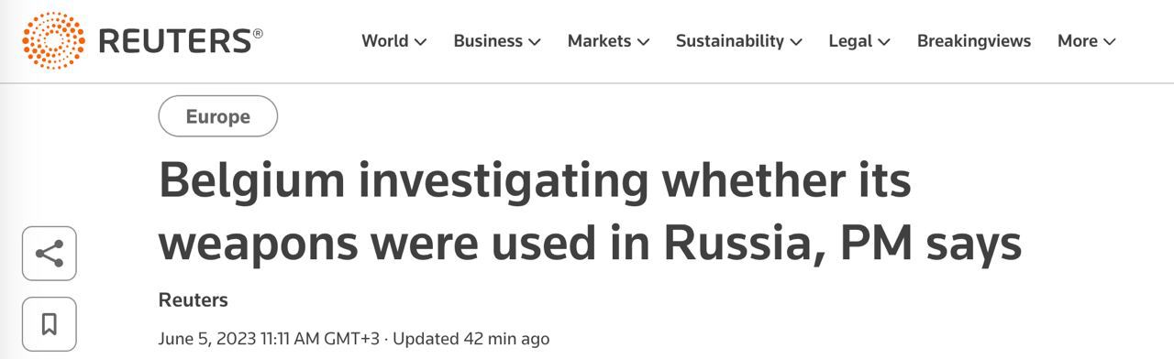The height and width of the screenshot is (359, 1174).
Task: Select the Europe category tag
Action: point(218,116)
